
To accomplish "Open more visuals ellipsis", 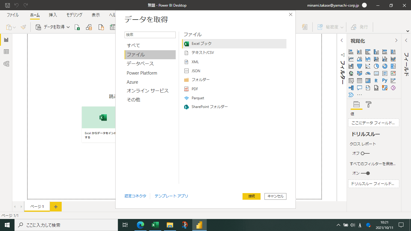I will (x=360, y=95).
